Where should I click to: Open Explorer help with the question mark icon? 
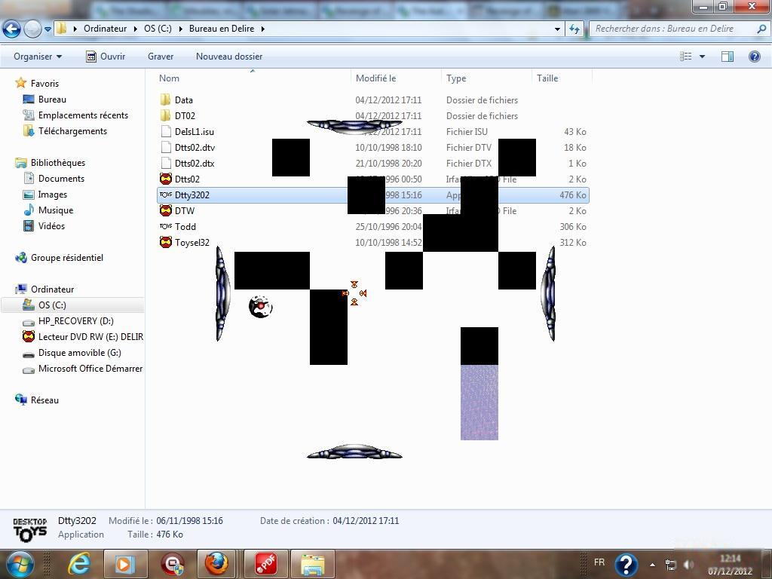coord(754,56)
